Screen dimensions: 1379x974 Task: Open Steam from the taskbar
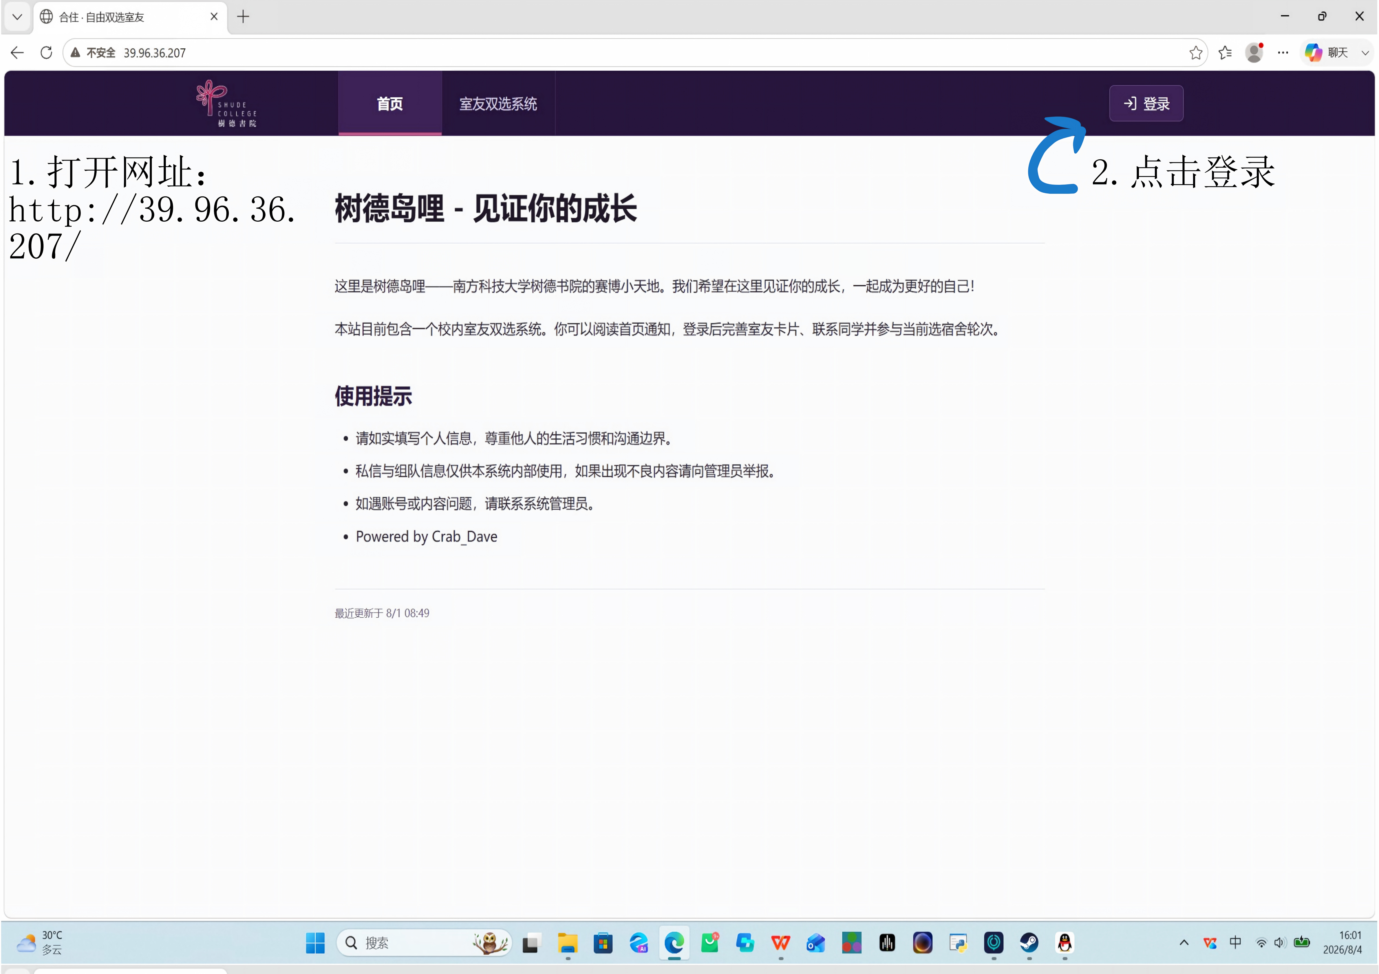coord(1029,943)
